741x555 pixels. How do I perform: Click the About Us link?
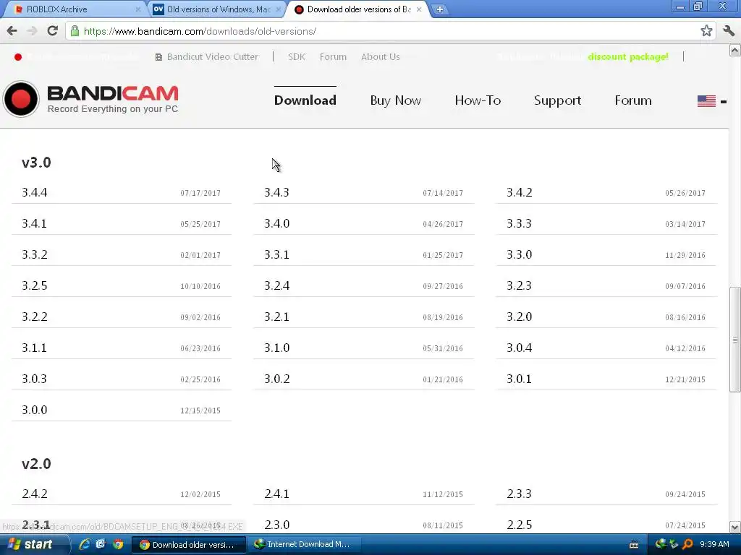coord(381,57)
